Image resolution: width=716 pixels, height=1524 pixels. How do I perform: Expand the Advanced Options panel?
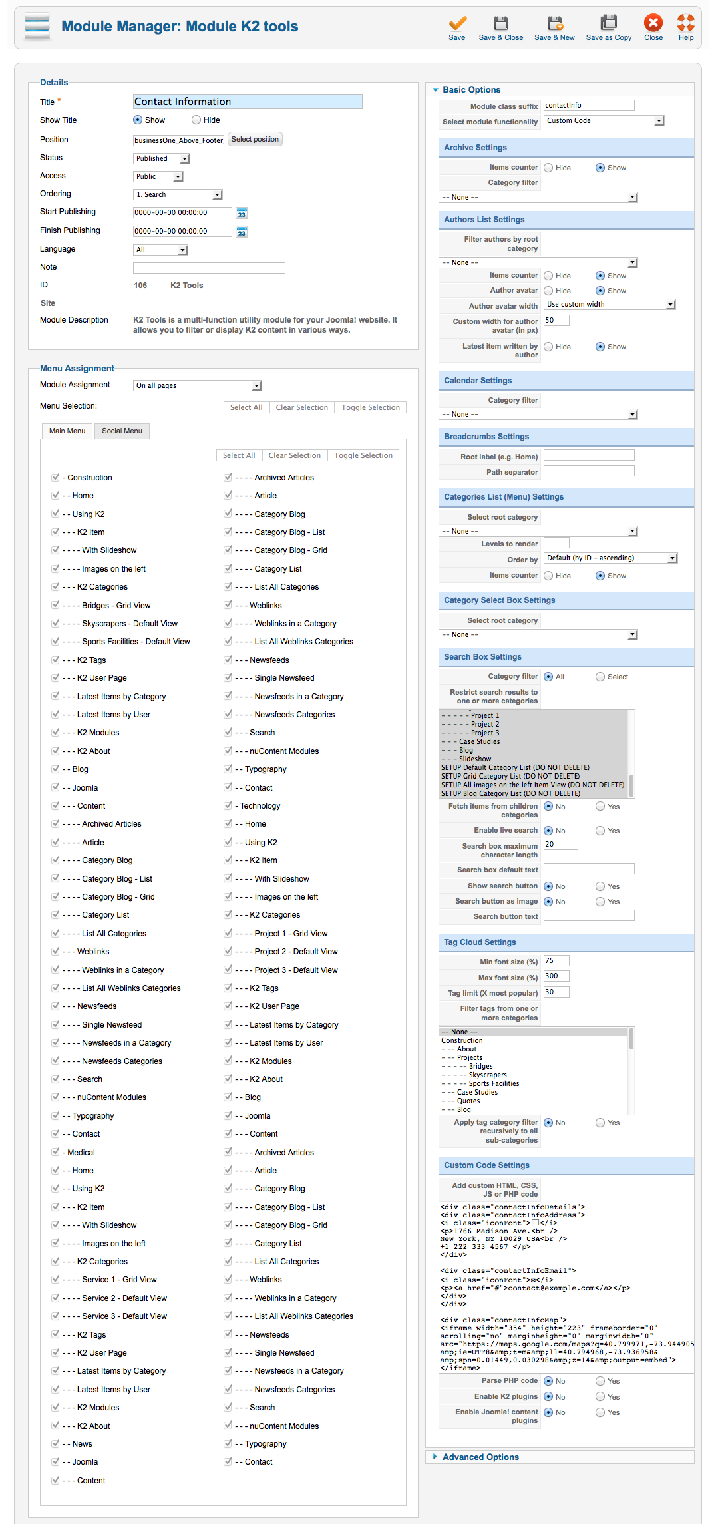(x=436, y=1457)
